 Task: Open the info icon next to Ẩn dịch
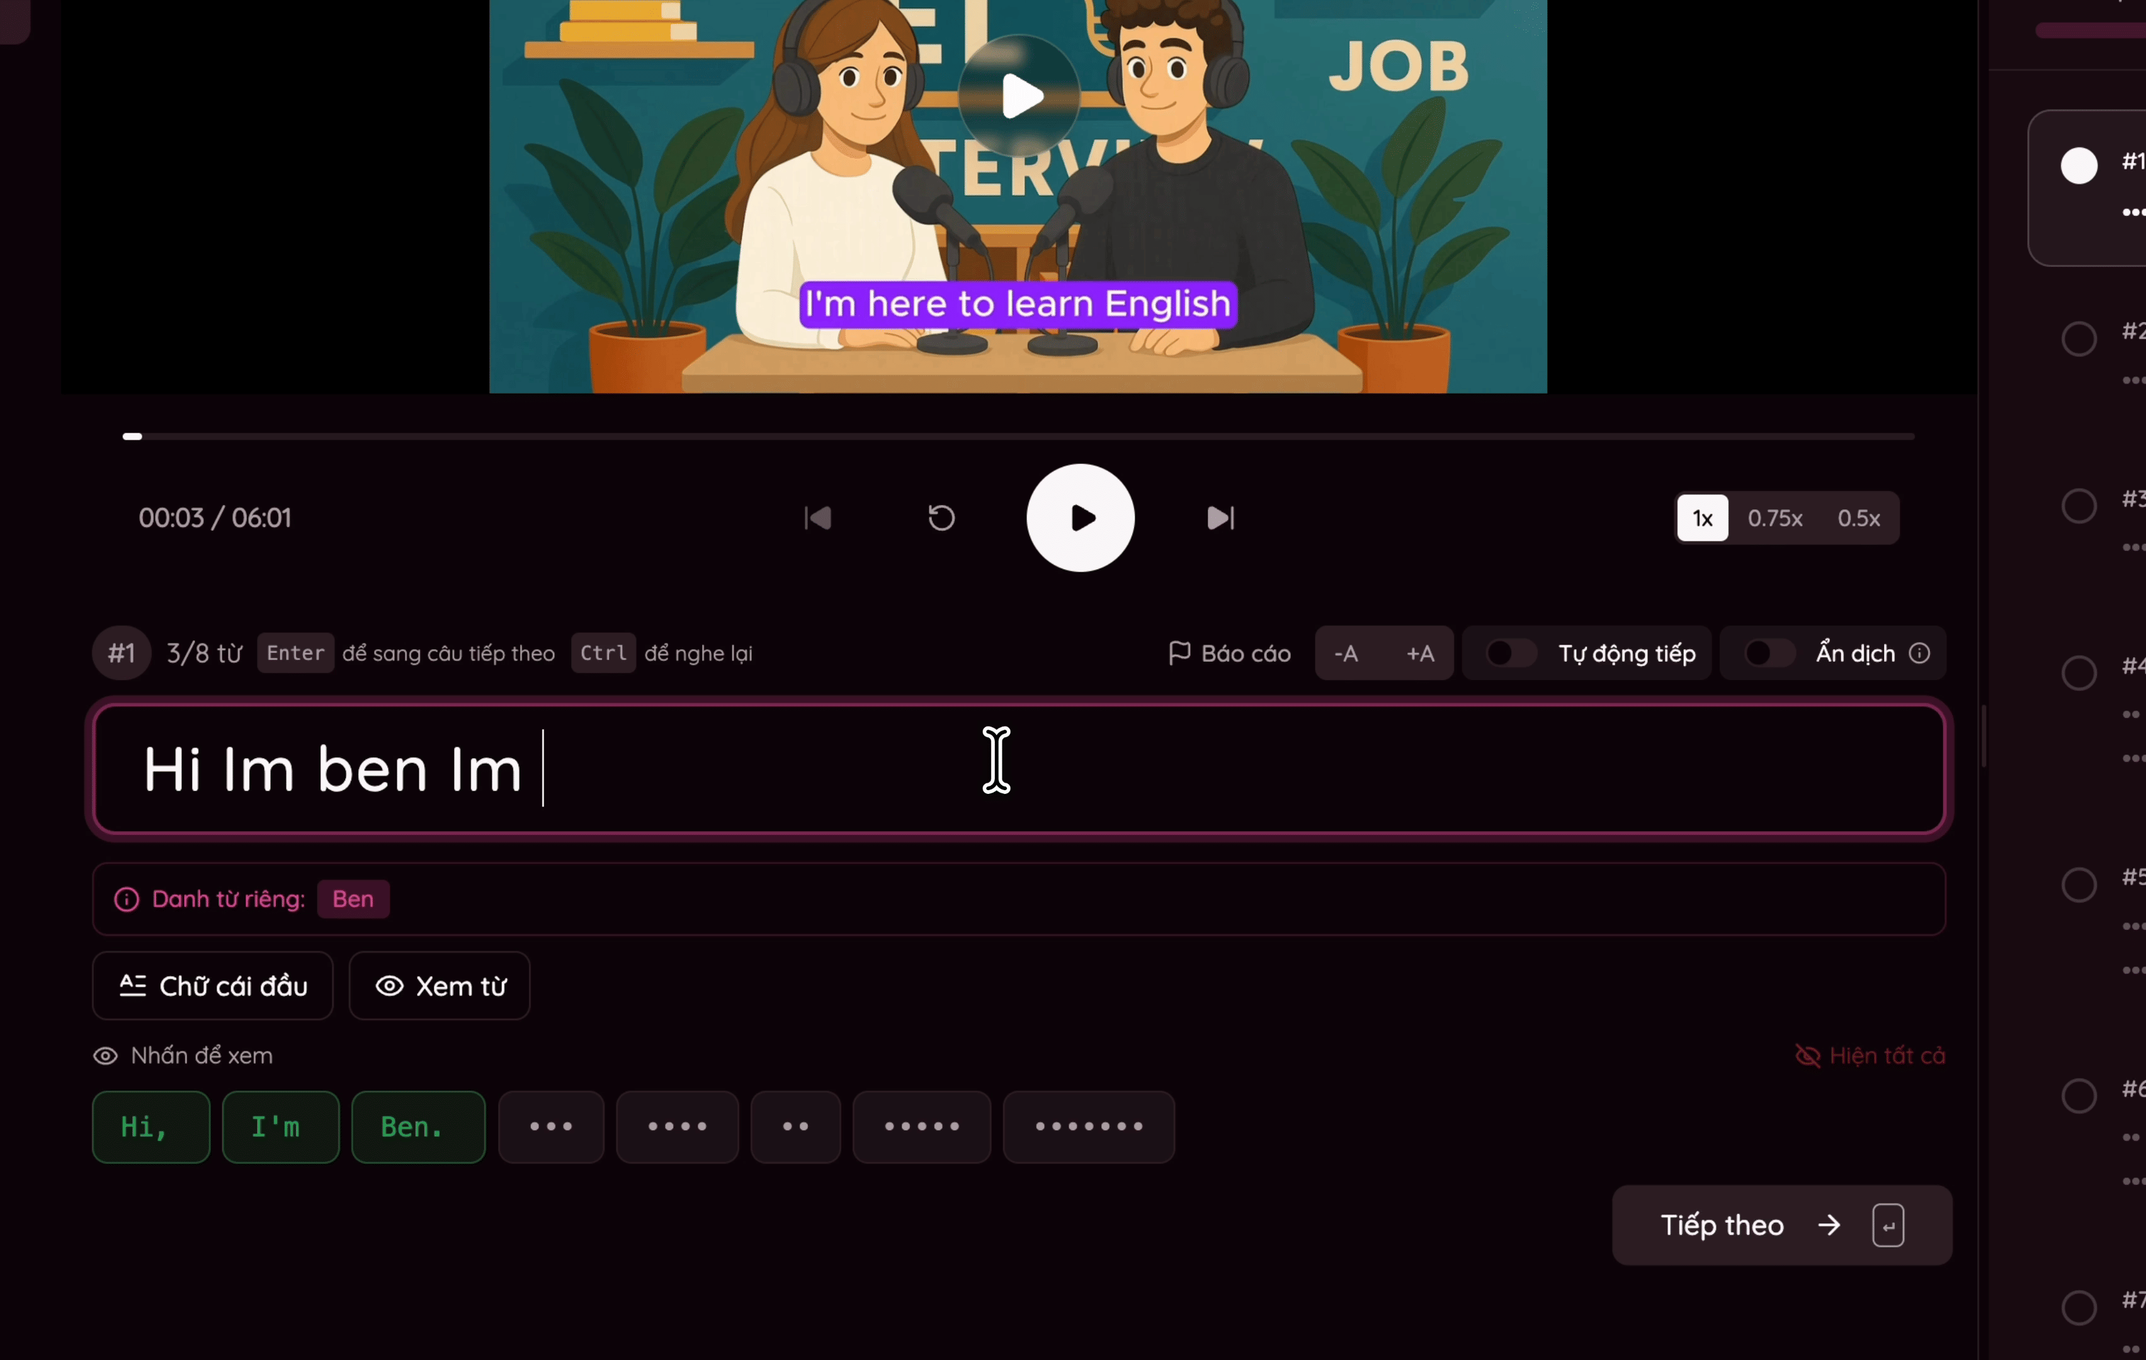tap(1920, 654)
